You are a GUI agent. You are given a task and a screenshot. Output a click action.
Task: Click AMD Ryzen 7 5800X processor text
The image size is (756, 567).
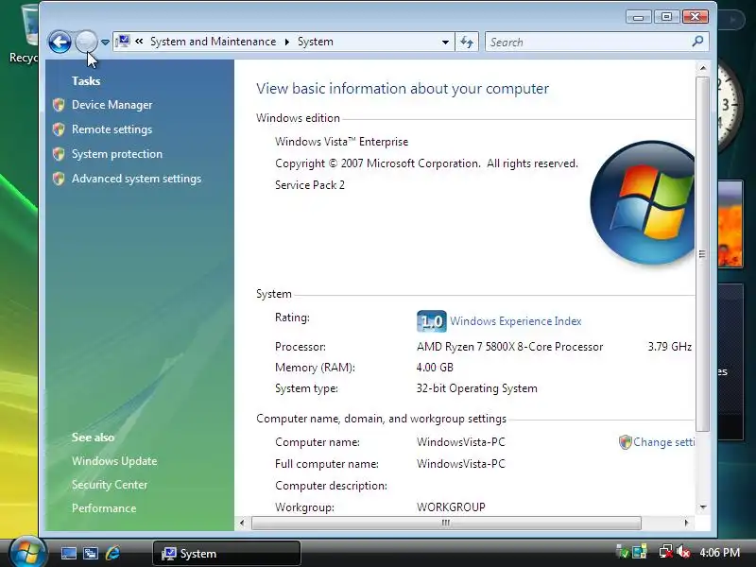509,347
